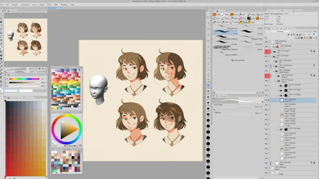This screenshot has width=319, height=179.
Task: Collapse the Colors layer folder
Action: (276, 81)
